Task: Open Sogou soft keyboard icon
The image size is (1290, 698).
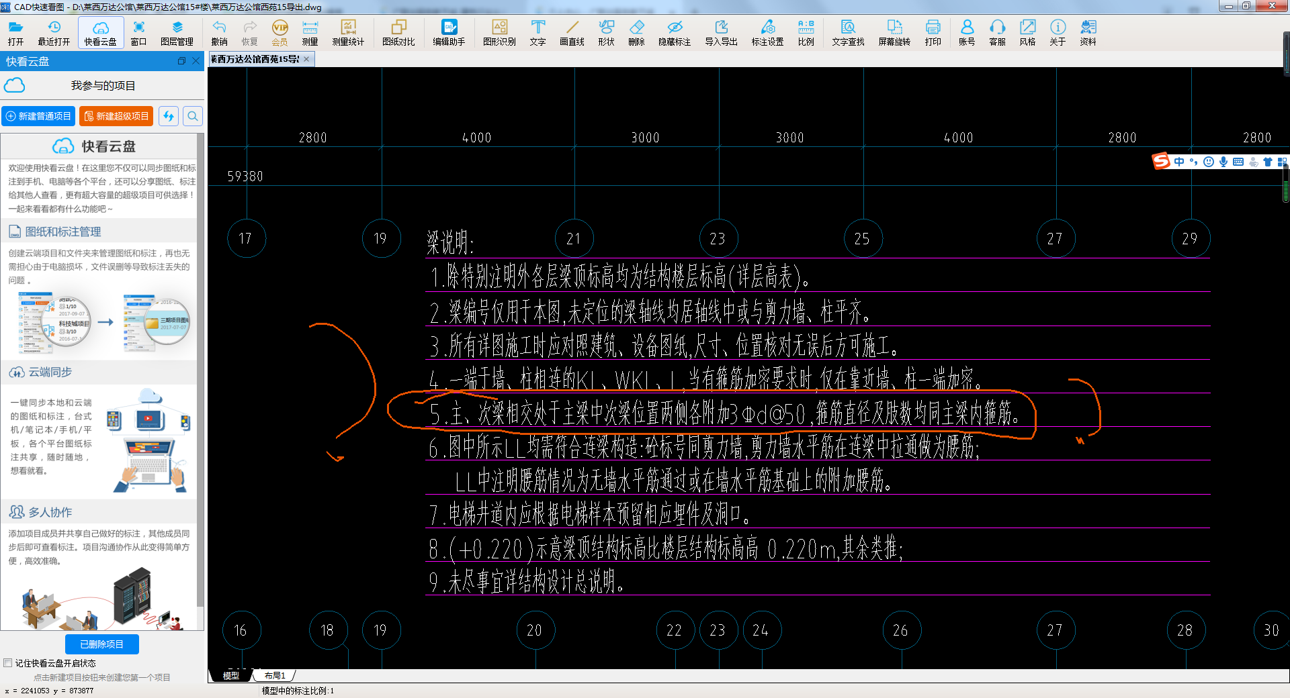Action: (1238, 162)
